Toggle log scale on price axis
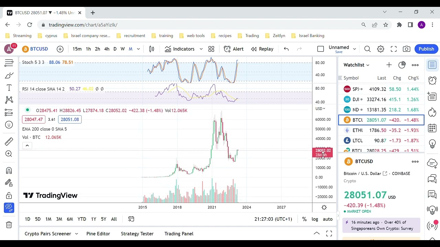Image resolution: width=440 pixels, height=247 pixels. (x=315, y=219)
